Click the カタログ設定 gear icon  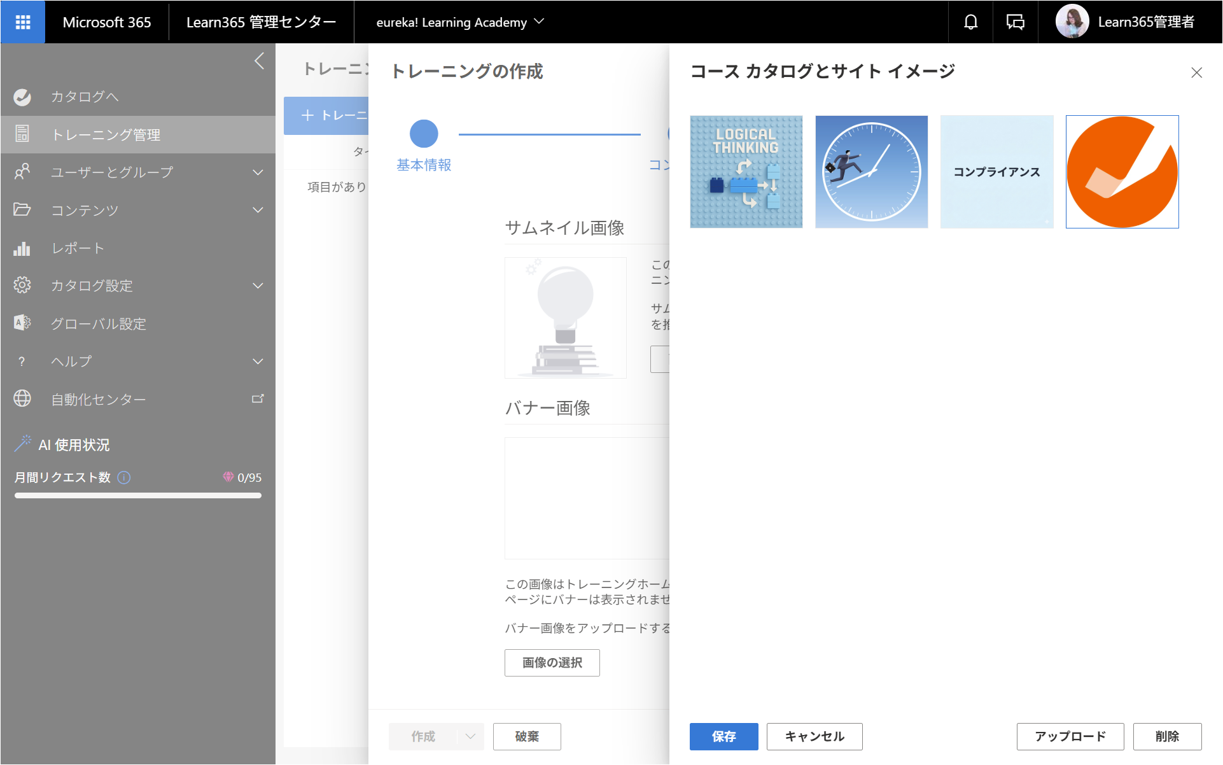(22, 285)
